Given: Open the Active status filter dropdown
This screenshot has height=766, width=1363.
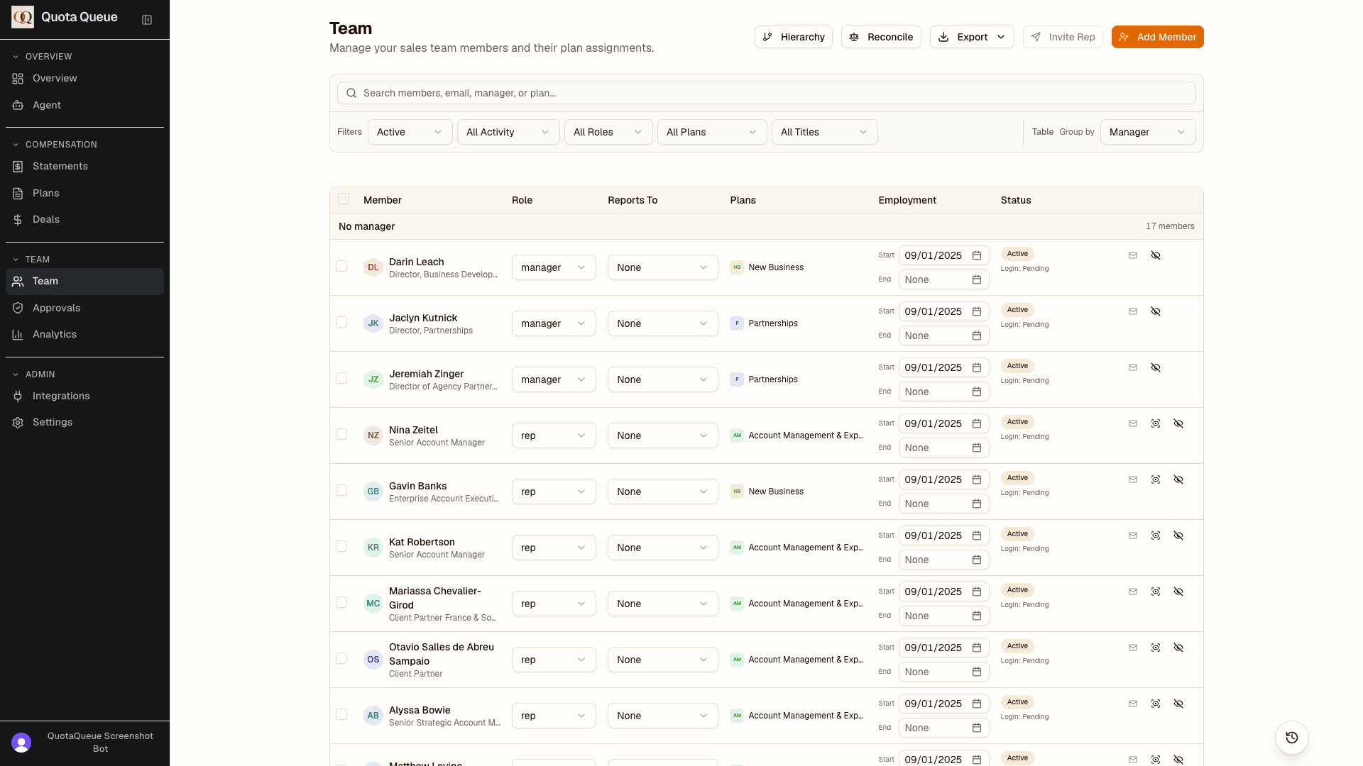Looking at the screenshot, I should [x=410, y=132].
